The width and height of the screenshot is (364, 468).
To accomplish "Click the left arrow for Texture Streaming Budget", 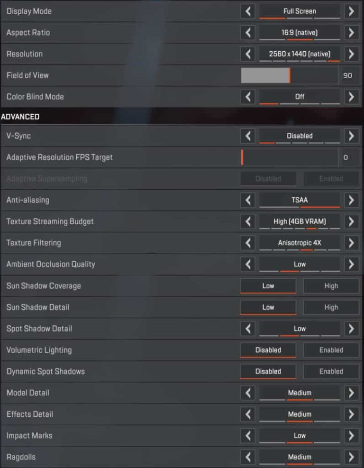I will 247,221.
